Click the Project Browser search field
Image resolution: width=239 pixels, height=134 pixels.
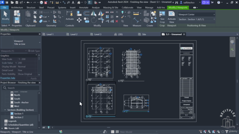21,88
